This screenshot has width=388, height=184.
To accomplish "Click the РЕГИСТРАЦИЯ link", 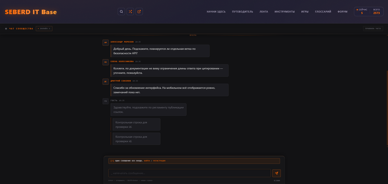I will click(159, 161).
